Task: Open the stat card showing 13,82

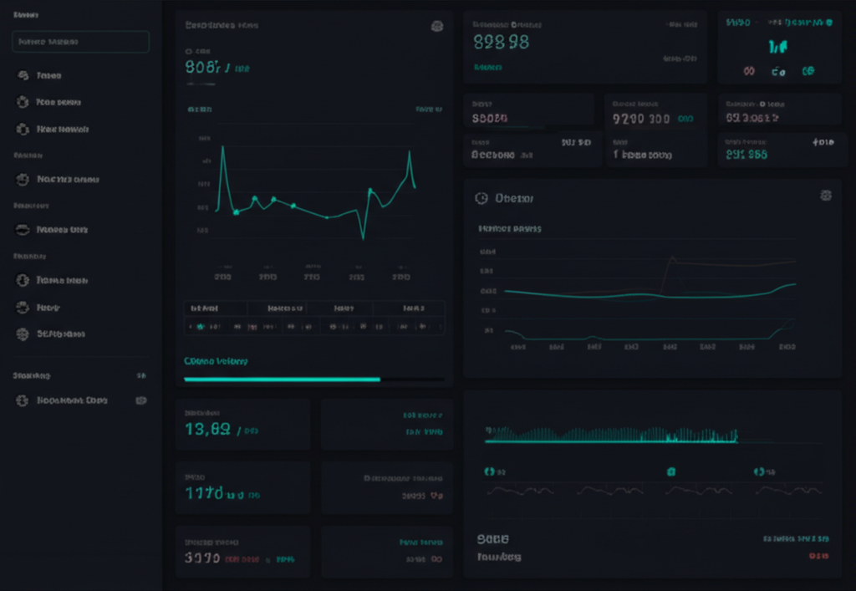Action: [242, 424]
